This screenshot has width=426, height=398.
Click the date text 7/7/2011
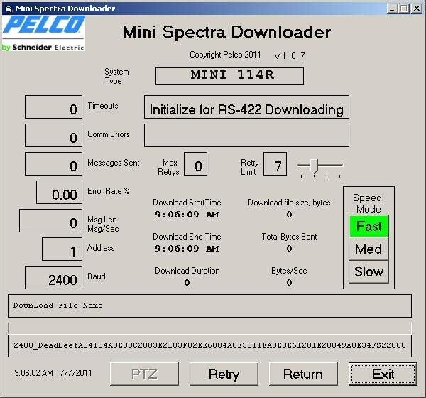[76, 372]
